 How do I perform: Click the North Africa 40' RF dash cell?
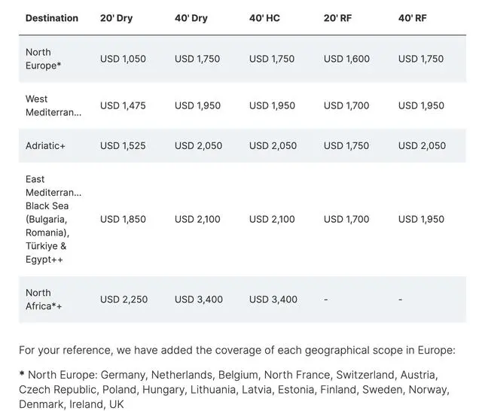[x=401, y=300]
